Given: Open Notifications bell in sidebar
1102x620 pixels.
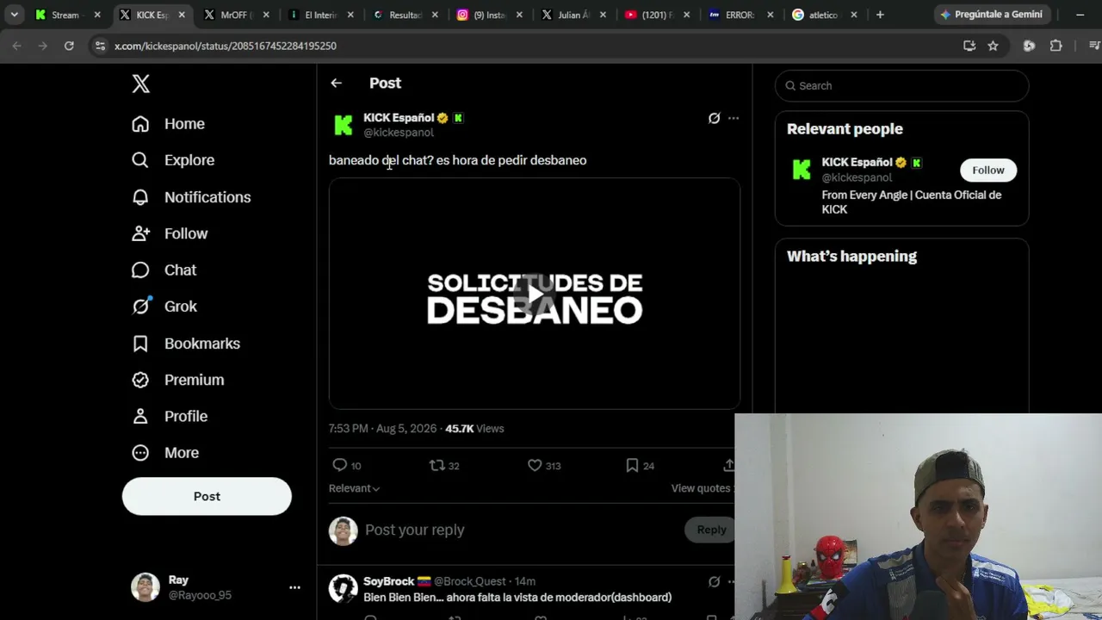Looking at the screenshot, I should (191, 197).
